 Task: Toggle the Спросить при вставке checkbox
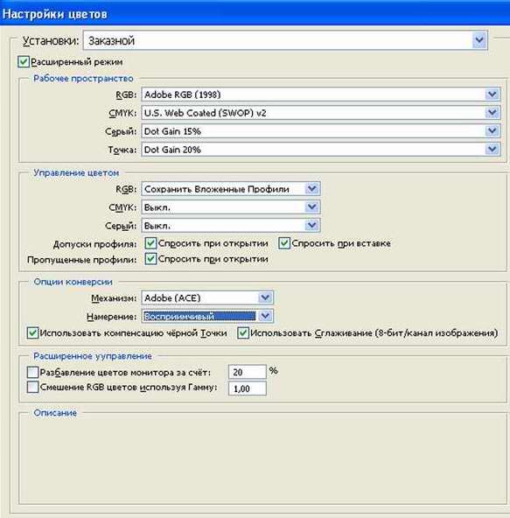(x=284, y=243)
